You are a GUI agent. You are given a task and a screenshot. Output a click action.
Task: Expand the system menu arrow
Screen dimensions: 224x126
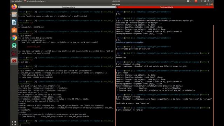(211, 1)
